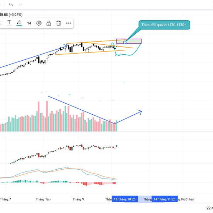The height and width of the screenshot is (213, 213).
Task: Click the Undo arrow
Action: (11, 5)
